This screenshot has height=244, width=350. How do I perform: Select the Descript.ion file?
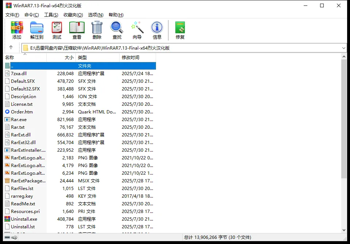(23, 96)
